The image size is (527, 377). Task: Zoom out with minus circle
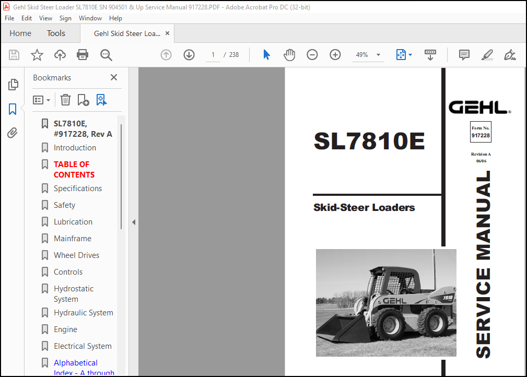point(312,55)
